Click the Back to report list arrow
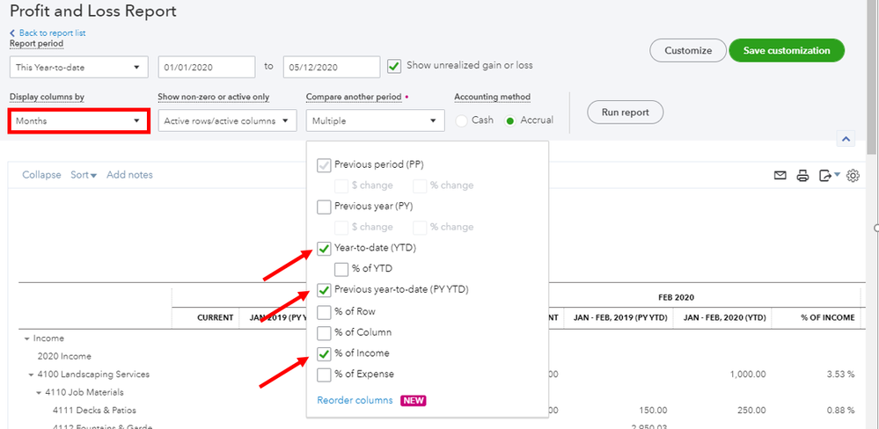This screenshot has height=429, width=879. (x=12, y=33)
